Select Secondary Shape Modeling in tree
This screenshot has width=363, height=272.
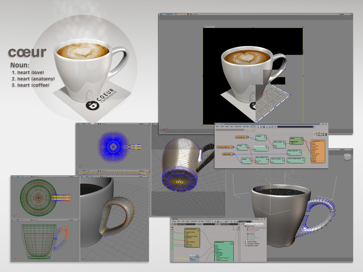pyautogui.click(x=258, y=228)
